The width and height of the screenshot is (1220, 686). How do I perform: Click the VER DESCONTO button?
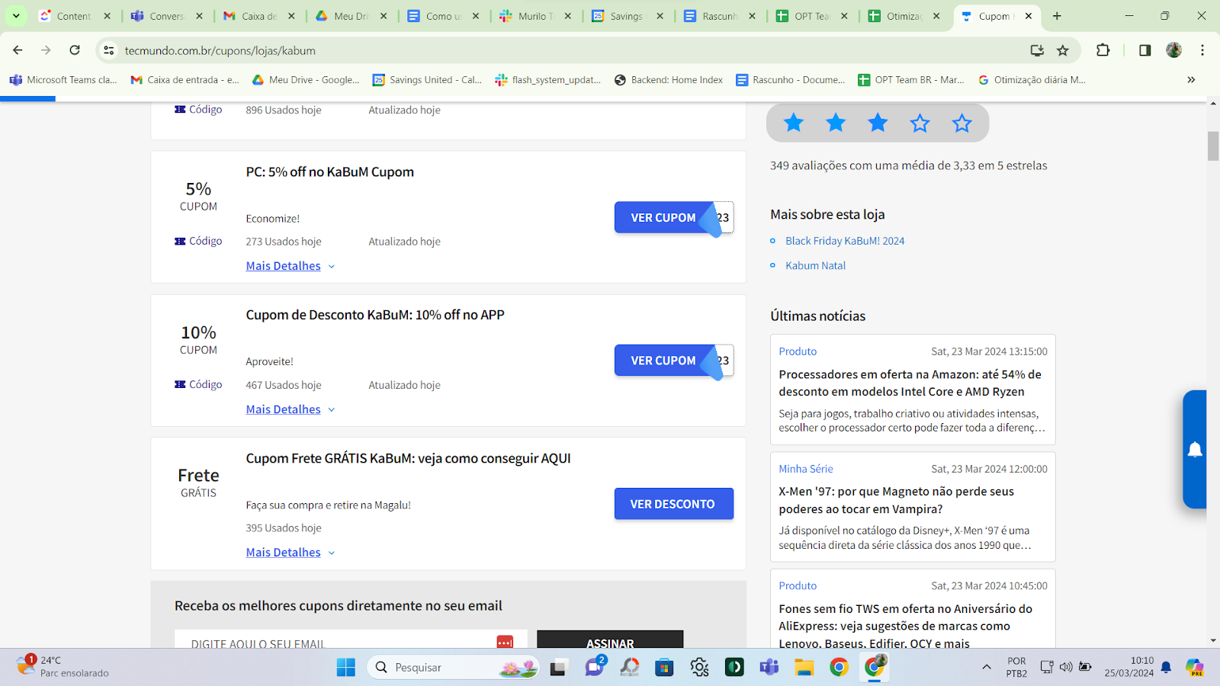674,504
